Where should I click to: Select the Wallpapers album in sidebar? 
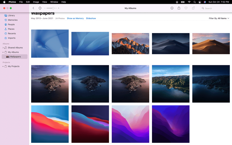[15, 57]
